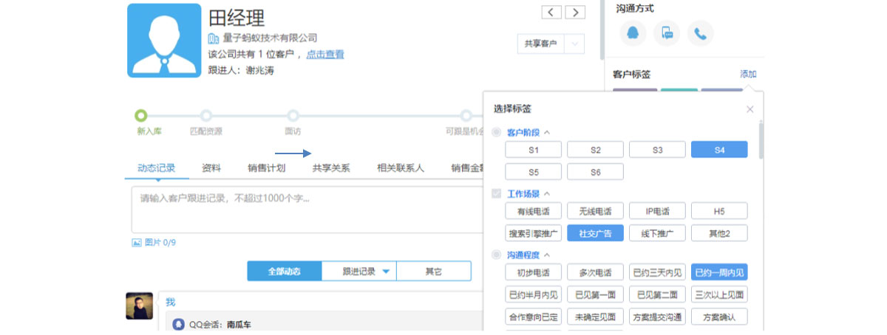Show 其它 activity filter
This screenshot has width=887, height=335.
click(x=433, y=272)
